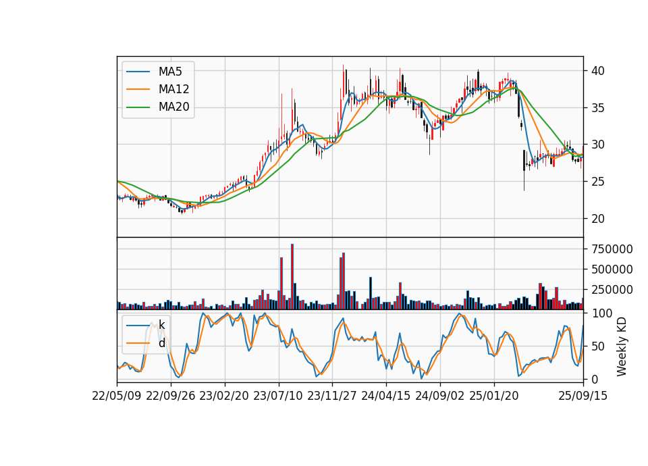648x466 pixels.
Task: Click the k legend label
Action: click(x=161, y=325)
